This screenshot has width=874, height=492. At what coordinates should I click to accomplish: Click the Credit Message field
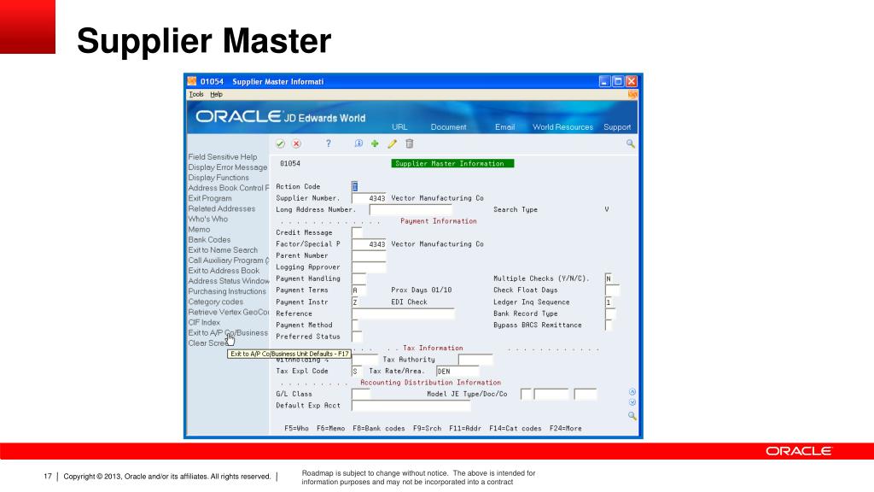click(x=357, y=232)
